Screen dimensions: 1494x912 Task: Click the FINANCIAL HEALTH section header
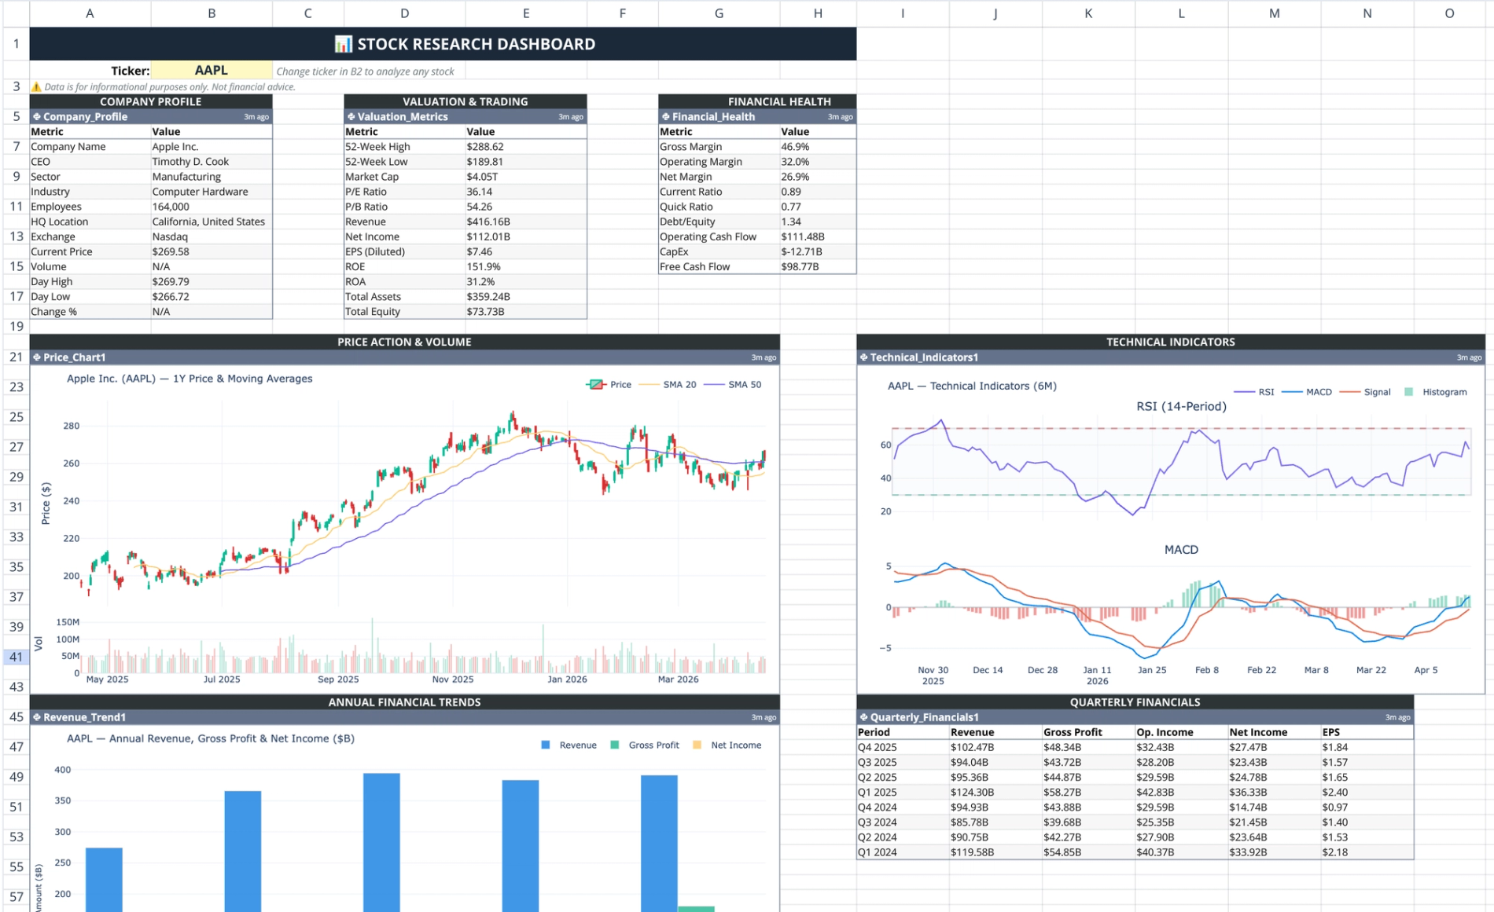point(757,101)
